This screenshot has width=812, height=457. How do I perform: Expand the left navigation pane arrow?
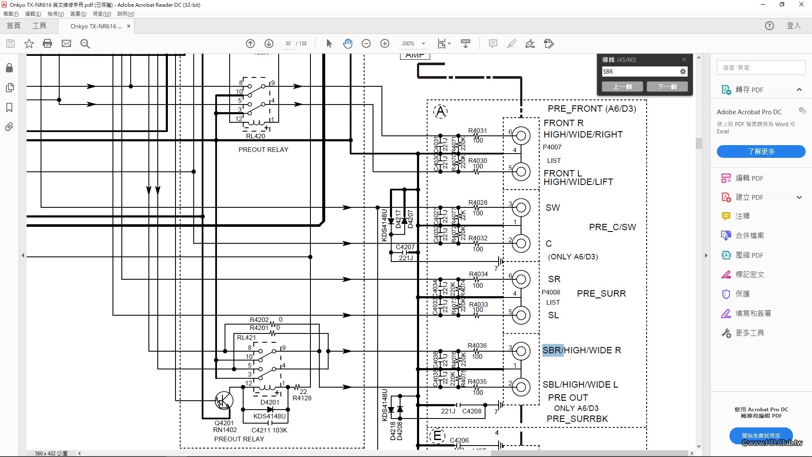(23, 256)
